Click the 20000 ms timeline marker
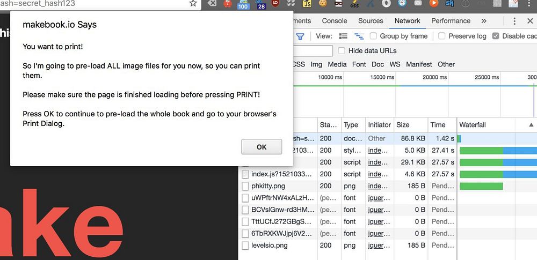 434,77
